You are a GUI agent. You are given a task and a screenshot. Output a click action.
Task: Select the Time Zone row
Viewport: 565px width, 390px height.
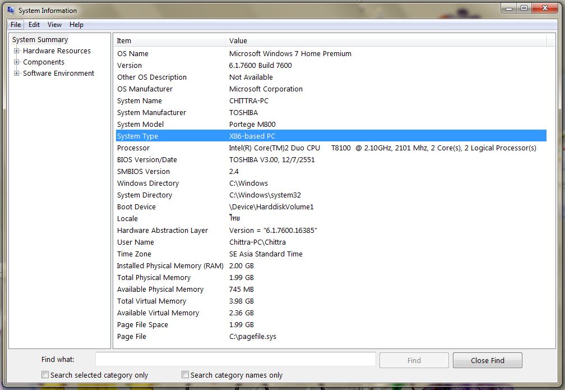point(331,254)
